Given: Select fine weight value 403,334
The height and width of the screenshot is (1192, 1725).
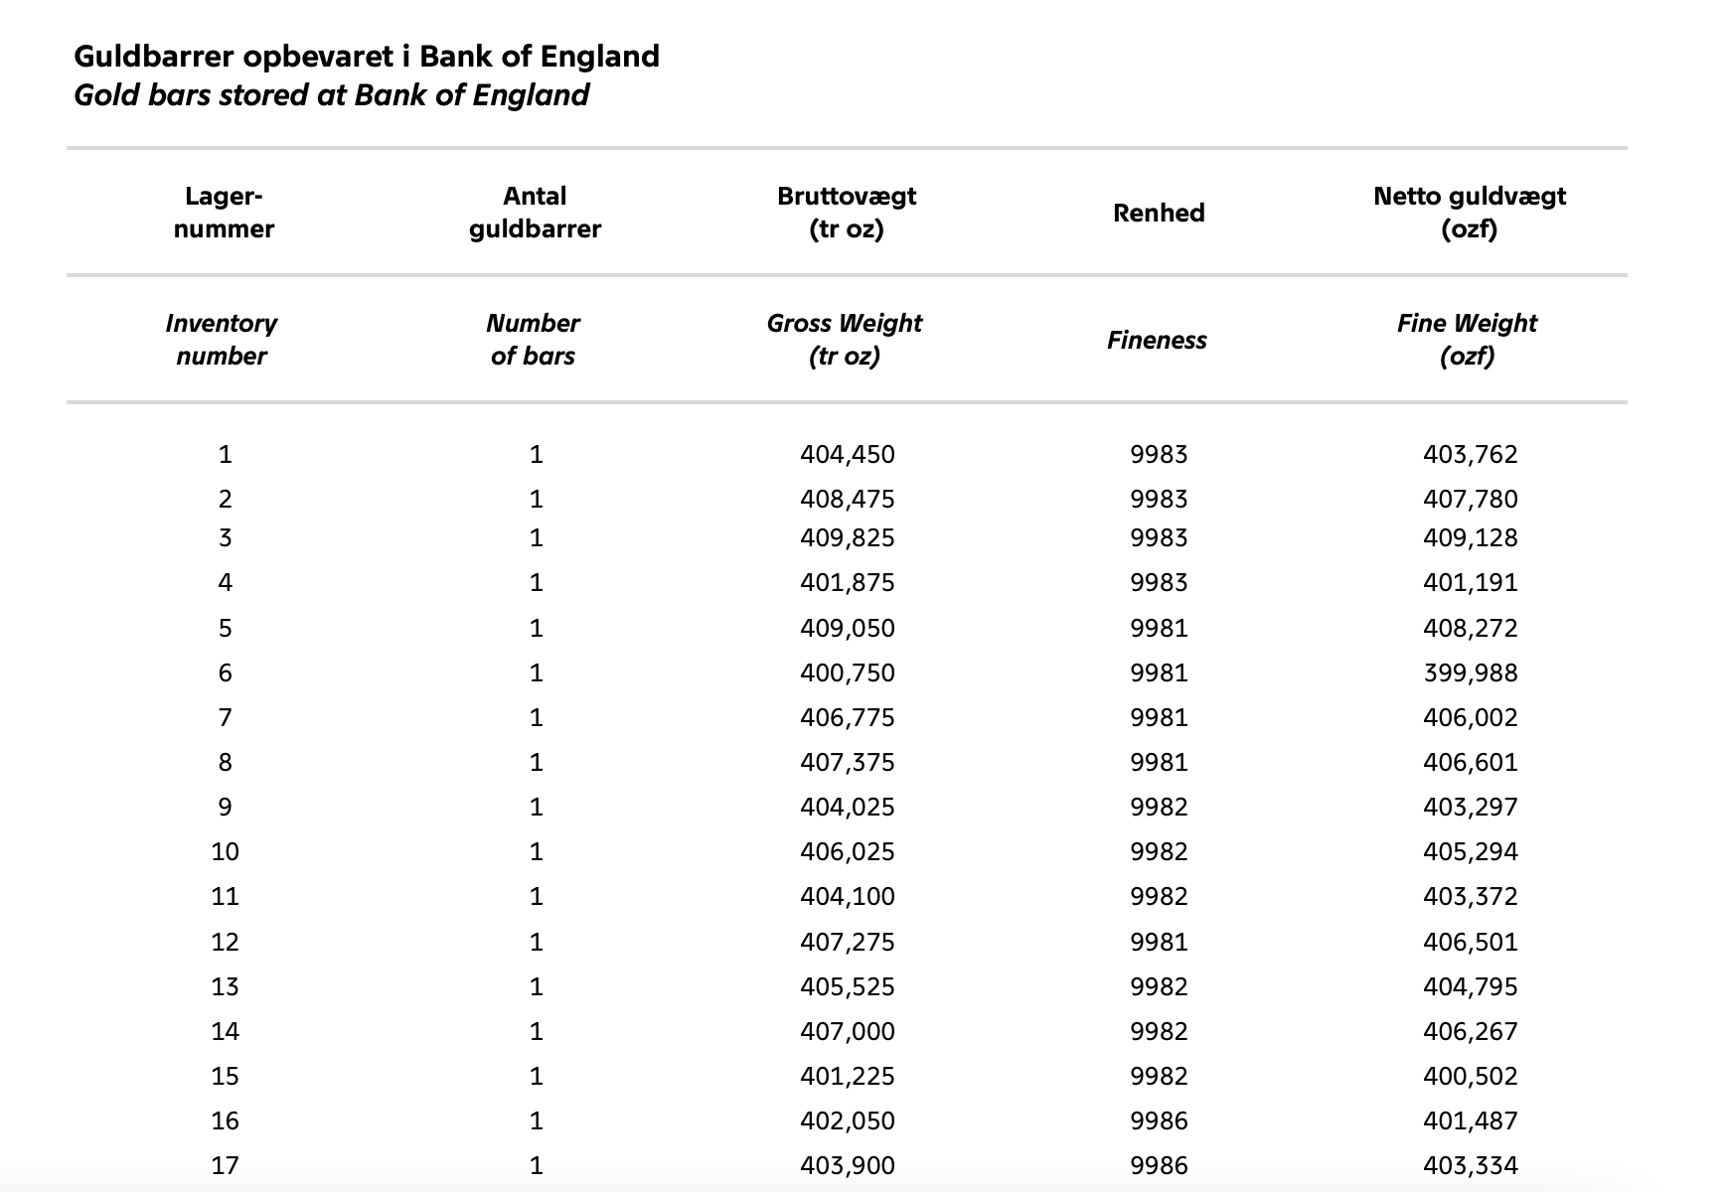Looking at the screenshot, I should tap(1471, 1166).
